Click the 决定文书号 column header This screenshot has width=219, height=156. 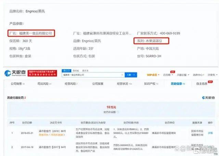(56, 123)
